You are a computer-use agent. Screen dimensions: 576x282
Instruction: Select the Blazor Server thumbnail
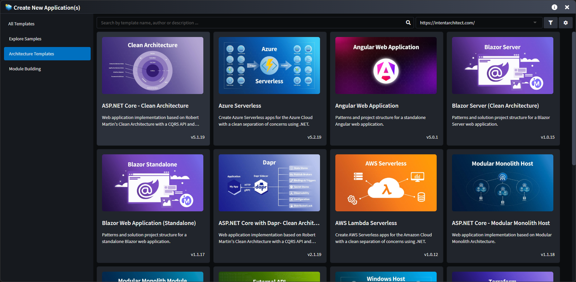click(x=503, y=65)
